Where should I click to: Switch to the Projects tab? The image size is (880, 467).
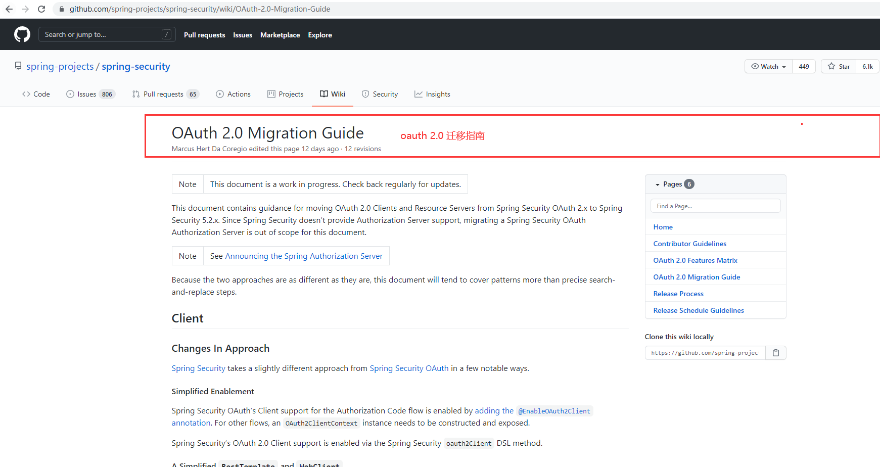point(286,94)
